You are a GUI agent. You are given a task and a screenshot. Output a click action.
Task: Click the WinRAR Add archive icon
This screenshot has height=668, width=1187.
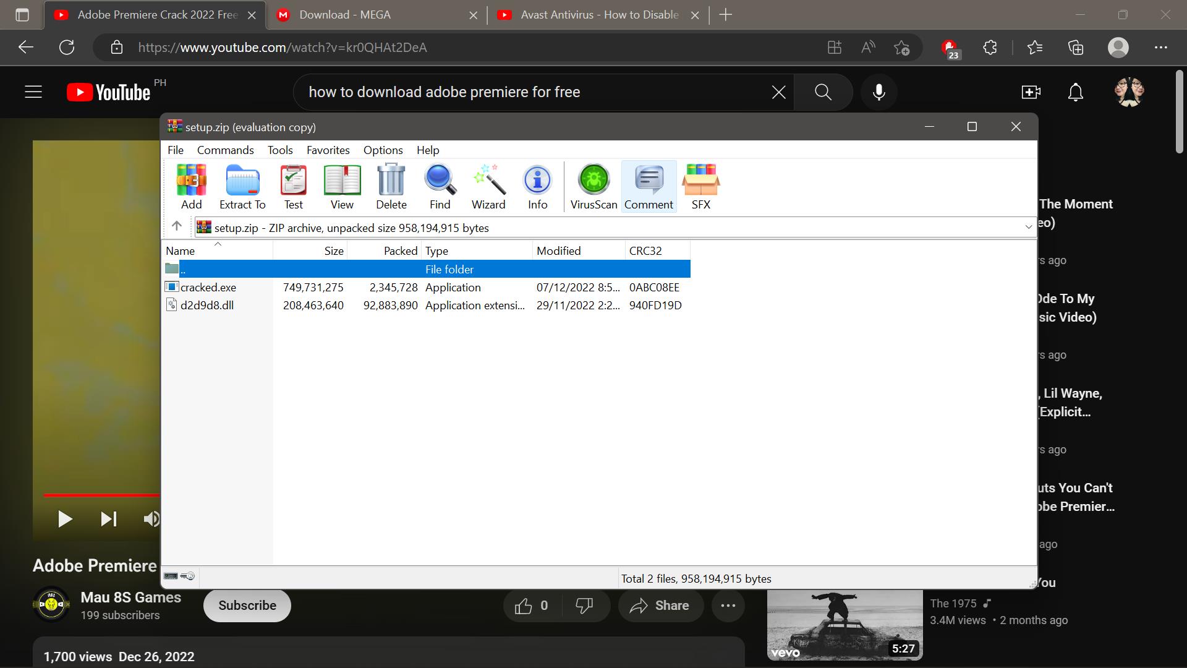tap(191, 186)
